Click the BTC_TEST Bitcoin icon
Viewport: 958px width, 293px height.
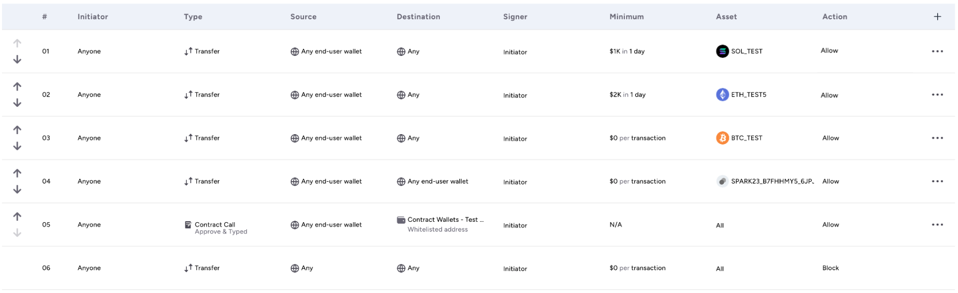[722, 138]
